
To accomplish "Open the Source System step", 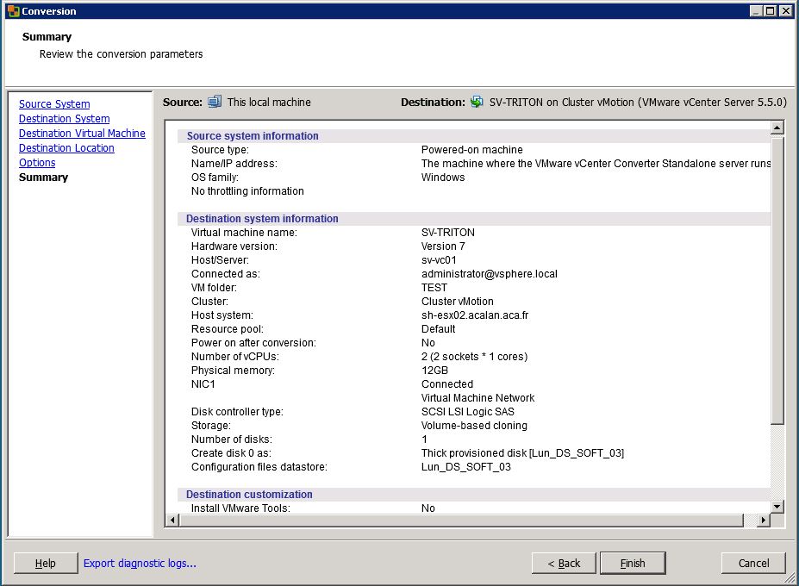I will point(54,104).
